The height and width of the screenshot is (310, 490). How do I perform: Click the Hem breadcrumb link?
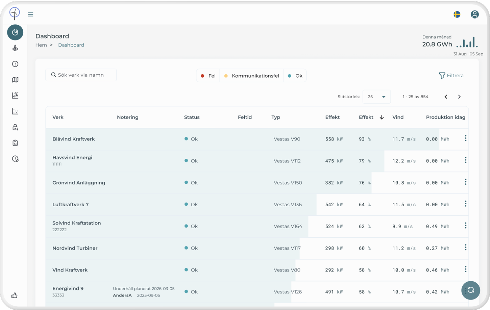pos(41,45)
